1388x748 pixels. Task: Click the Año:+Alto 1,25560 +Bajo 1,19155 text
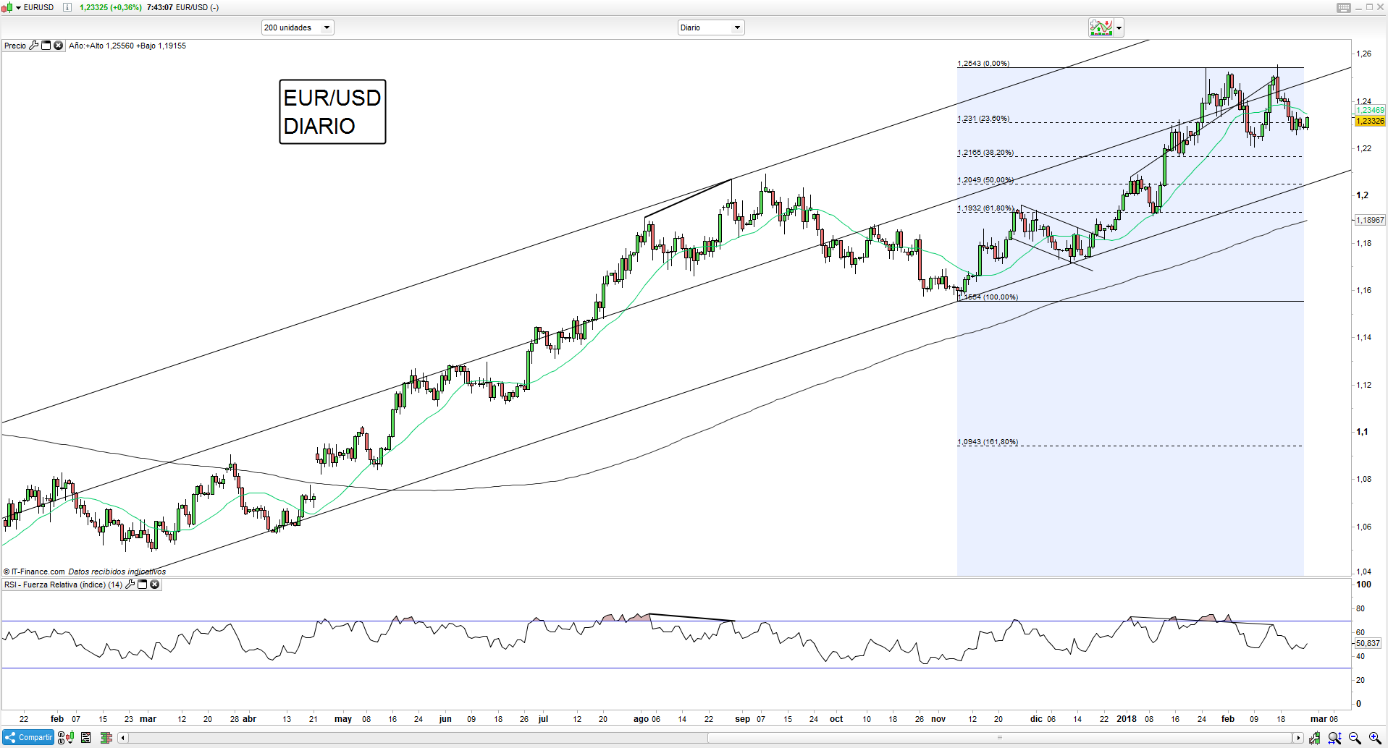[x=127, y=46]
